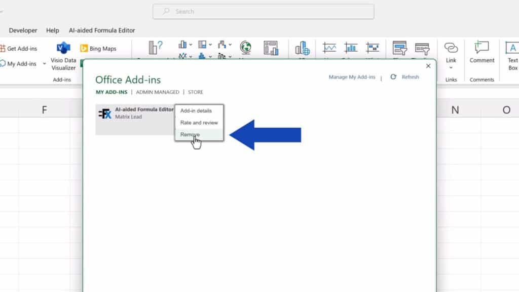Click the Fx icon of Formula Editor

point(105,114)
